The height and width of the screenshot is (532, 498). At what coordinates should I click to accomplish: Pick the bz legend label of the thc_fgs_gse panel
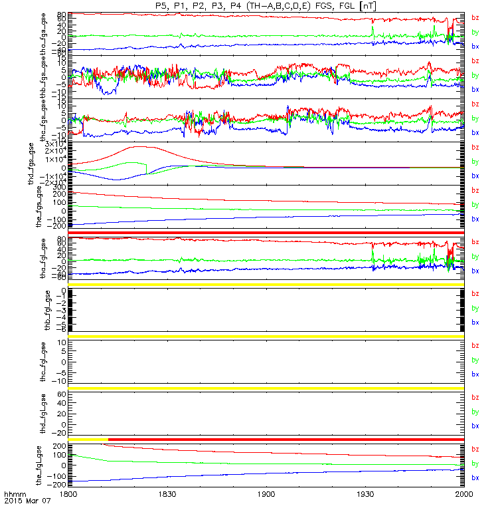pos(475,104)
